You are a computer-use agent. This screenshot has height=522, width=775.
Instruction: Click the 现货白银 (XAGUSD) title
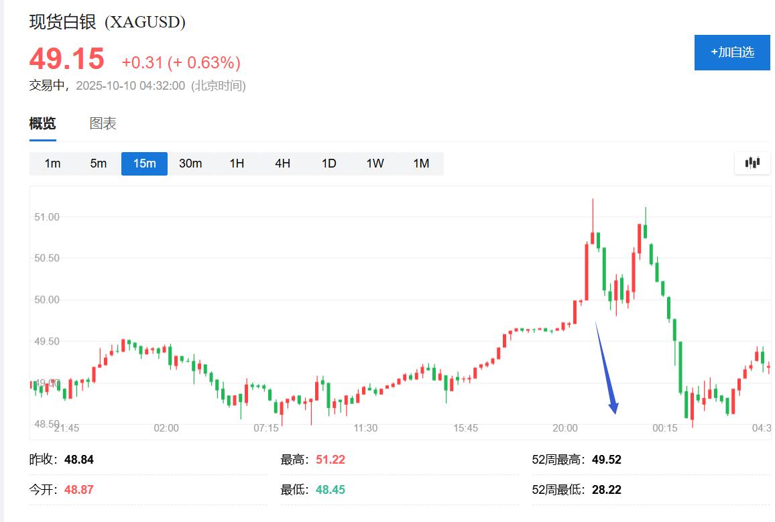(x=107, y=22)
